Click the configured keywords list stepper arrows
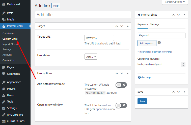This screenshot has width=191, height=125. click(x=183, y=64)
